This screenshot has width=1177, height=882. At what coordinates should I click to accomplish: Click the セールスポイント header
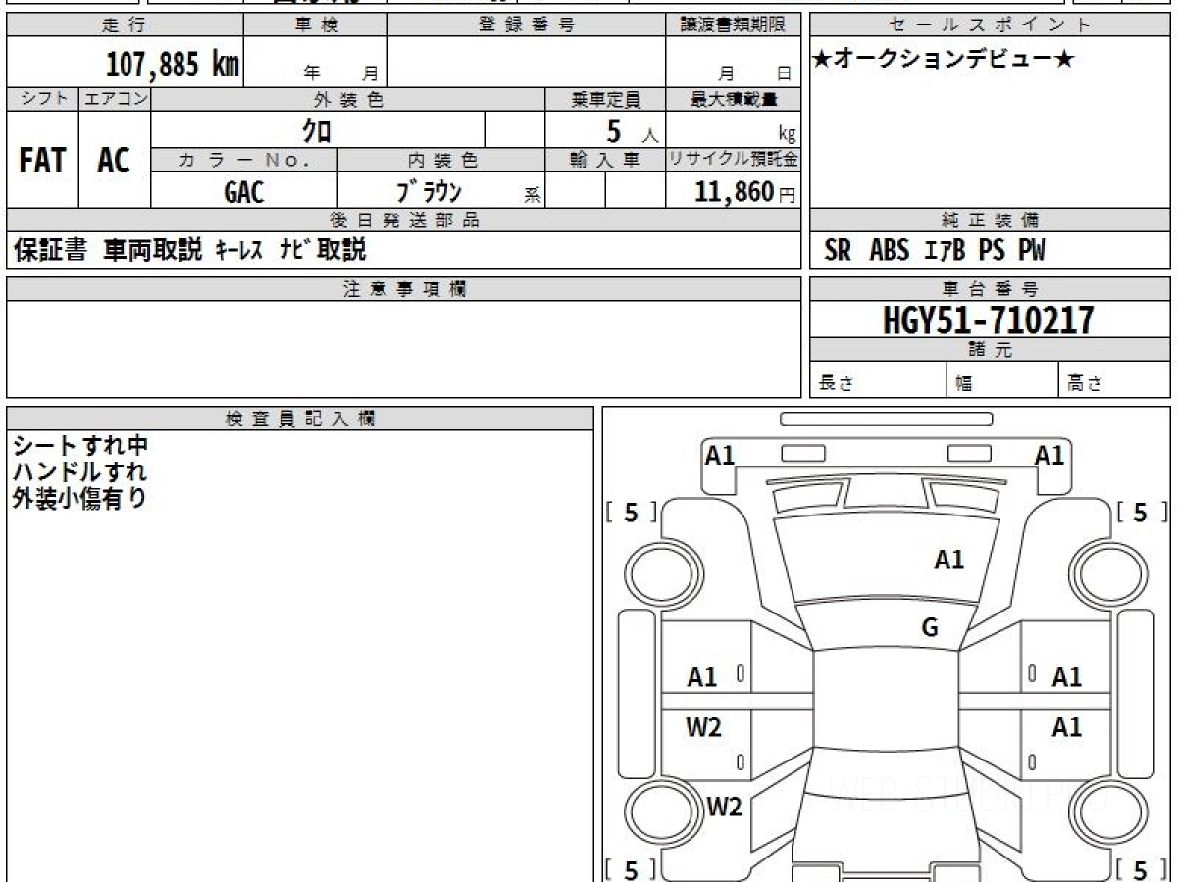coord(990,25)
